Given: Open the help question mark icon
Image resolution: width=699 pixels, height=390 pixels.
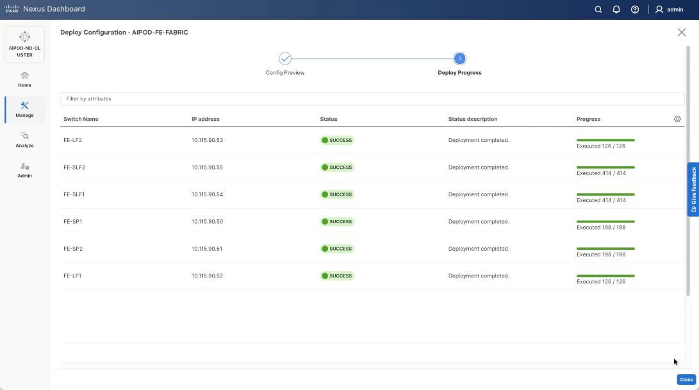Looking at the screenshot, I should pos(635,10).
